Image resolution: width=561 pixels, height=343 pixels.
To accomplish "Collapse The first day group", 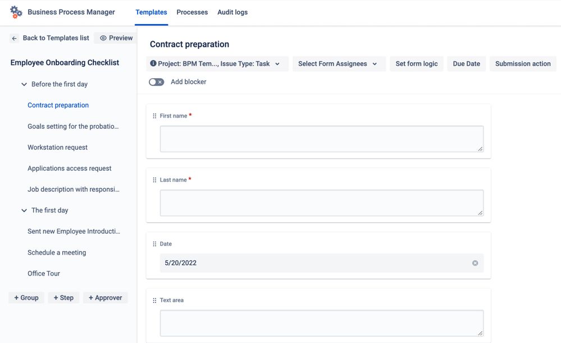I will click(24, 210).
